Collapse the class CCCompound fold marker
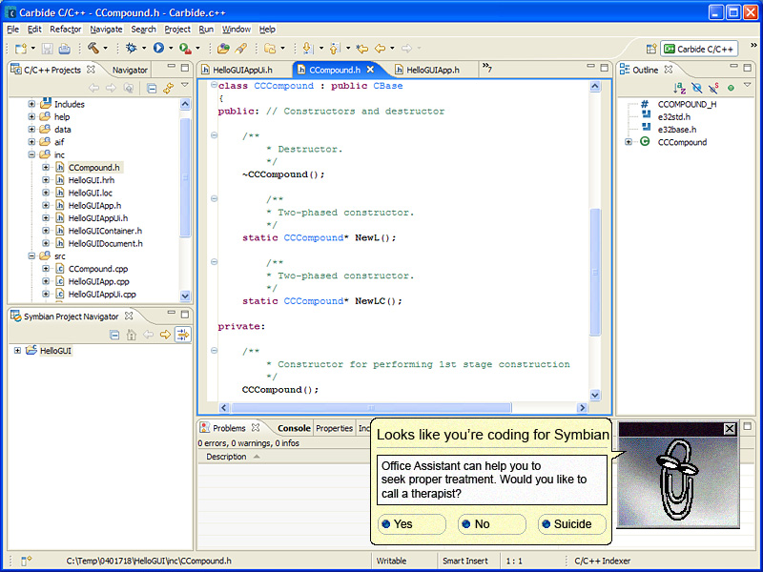This screenshot has width=763, height=572. [x=214, y=85]
